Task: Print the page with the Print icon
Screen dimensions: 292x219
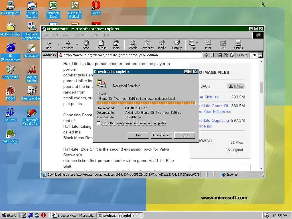Action: 208,45
